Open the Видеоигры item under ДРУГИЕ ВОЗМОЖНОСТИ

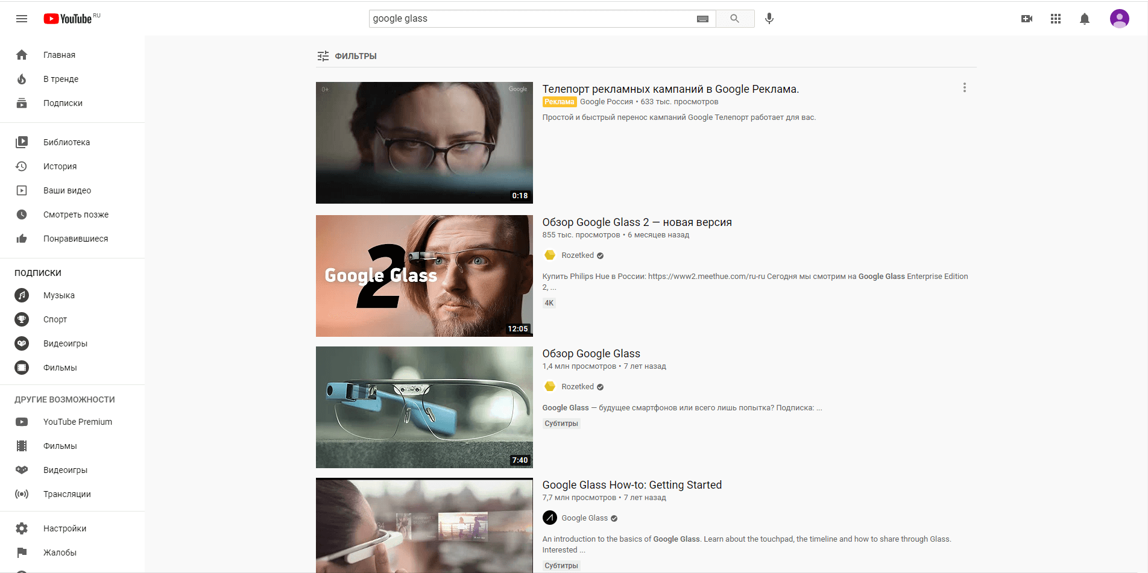72,470
